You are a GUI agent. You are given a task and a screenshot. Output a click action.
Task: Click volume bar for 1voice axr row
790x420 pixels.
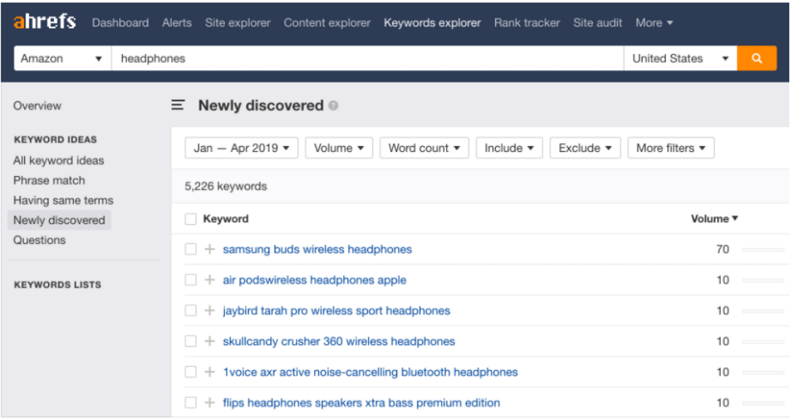763,373
